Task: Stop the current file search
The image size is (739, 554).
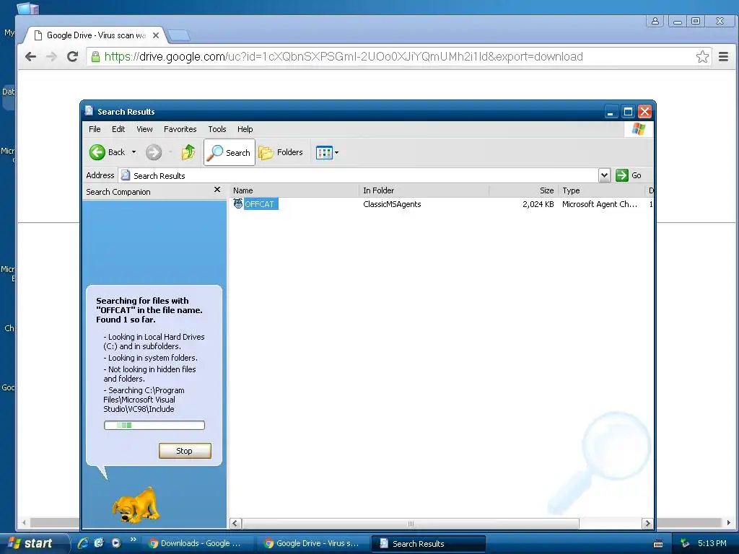Action: [x=185, y=451]
